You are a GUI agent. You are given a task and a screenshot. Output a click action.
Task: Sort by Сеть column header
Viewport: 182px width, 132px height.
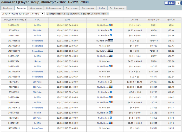tap(37, 20)
